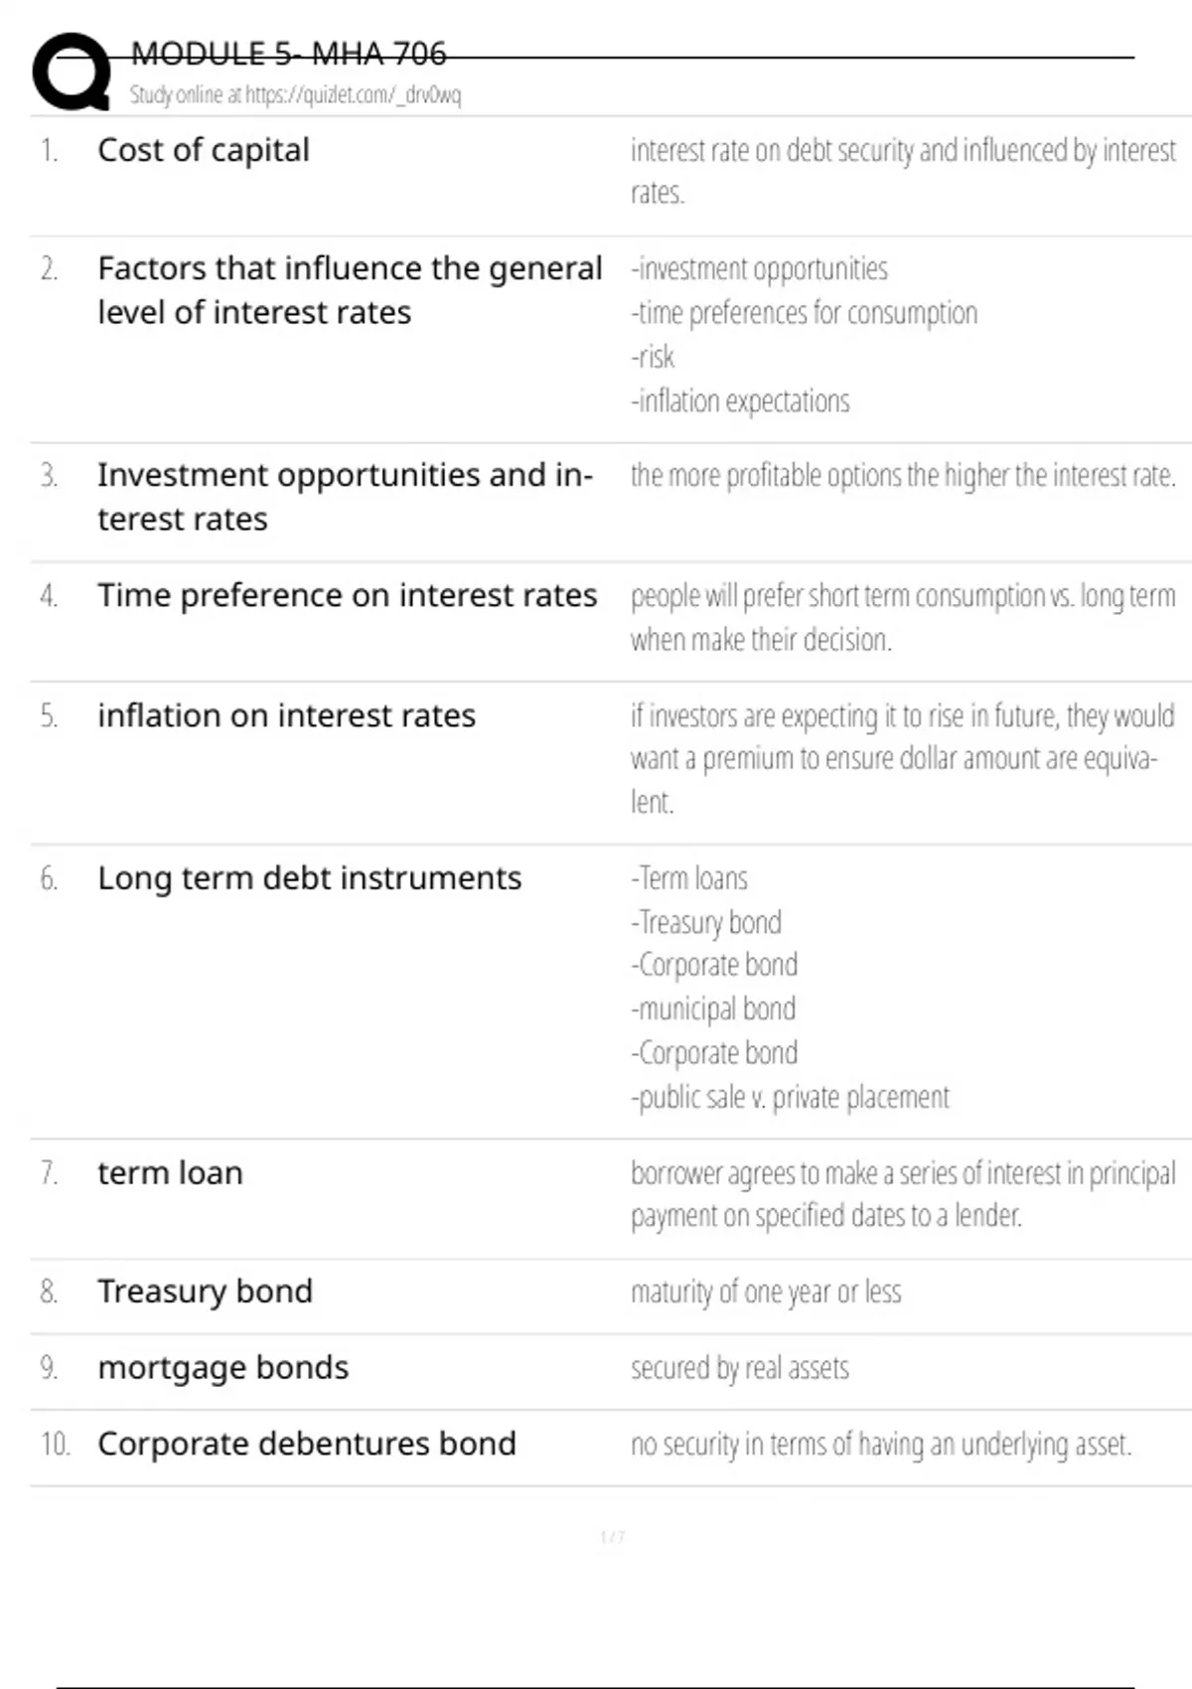Select the "maturity of one year or less" definition
Screen dimensions: 1192x1689
[766, 1293]
